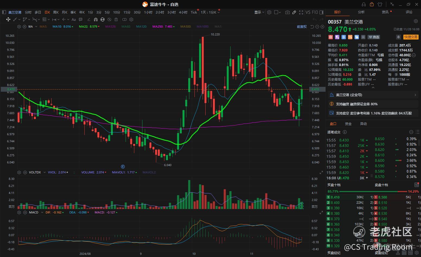Show info for 逐笔成交 tick trades
The image size is (421, 257).
click(x=345, y=132)
